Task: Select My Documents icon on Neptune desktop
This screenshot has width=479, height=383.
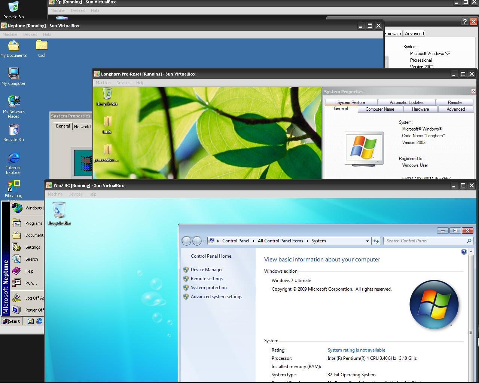Action: pyautogui.click(x=13, y=49)
